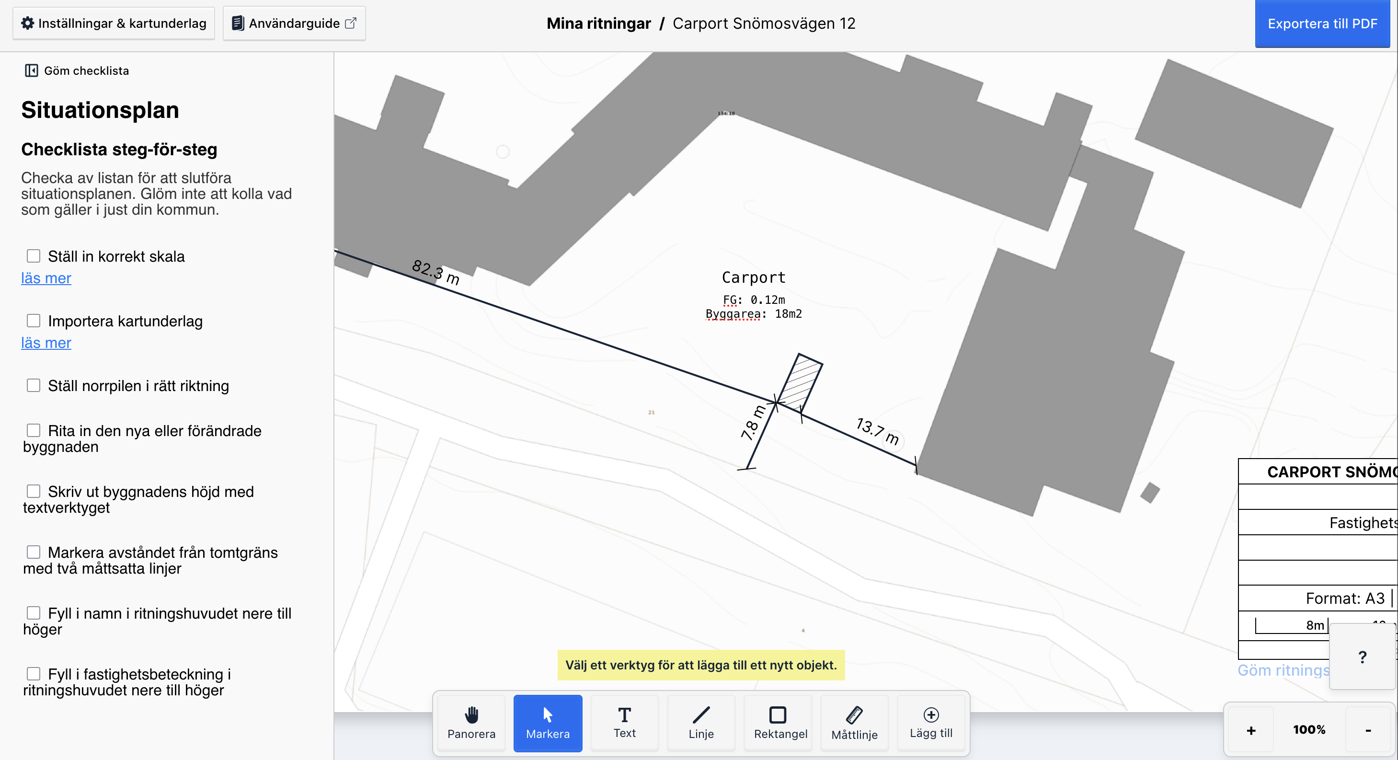Select the Markera pointer tool
The image size is (1398, 760).
click(548, 723)
